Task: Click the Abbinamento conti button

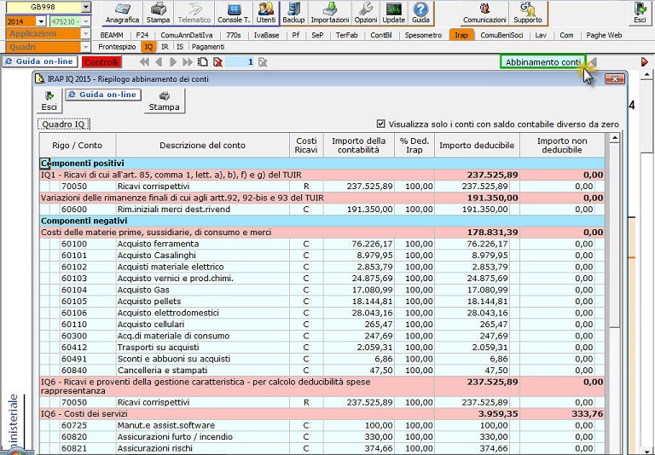Action: click(x=543, y=62)
